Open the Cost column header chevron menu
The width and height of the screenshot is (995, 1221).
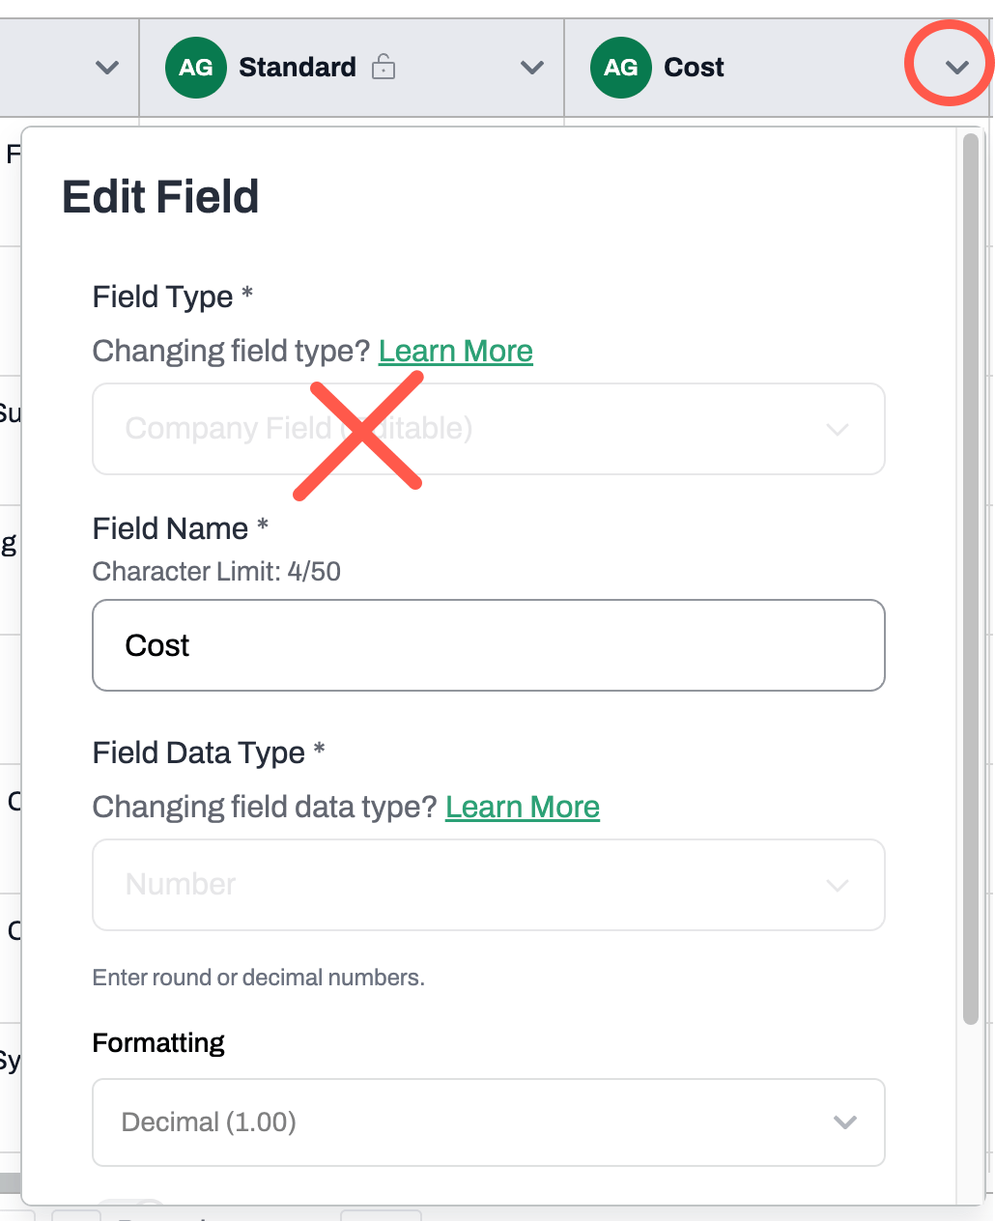[956, 68]
